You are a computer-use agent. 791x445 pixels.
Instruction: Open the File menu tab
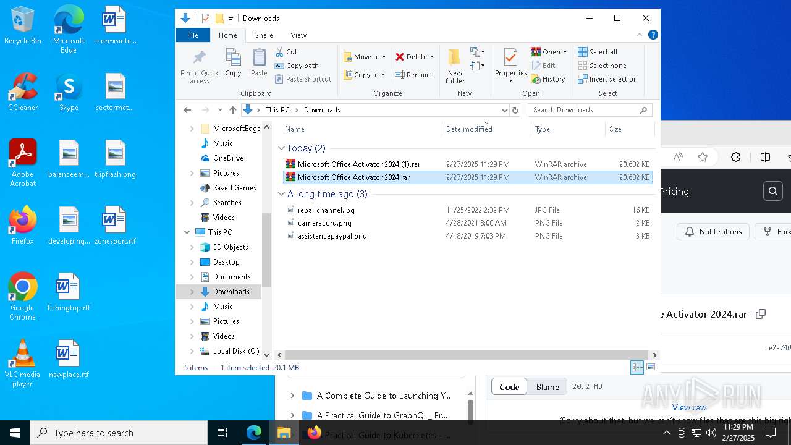pyautogui.click(x=193, y=35)
